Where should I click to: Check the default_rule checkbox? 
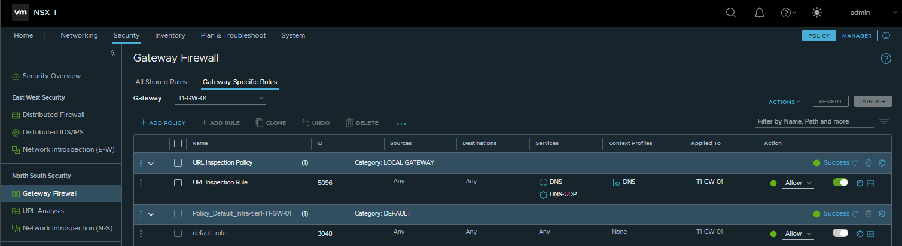(x=178, y=233)
